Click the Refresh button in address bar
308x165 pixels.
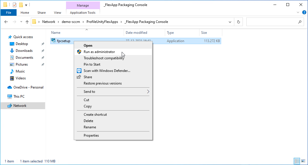point(238,22)
